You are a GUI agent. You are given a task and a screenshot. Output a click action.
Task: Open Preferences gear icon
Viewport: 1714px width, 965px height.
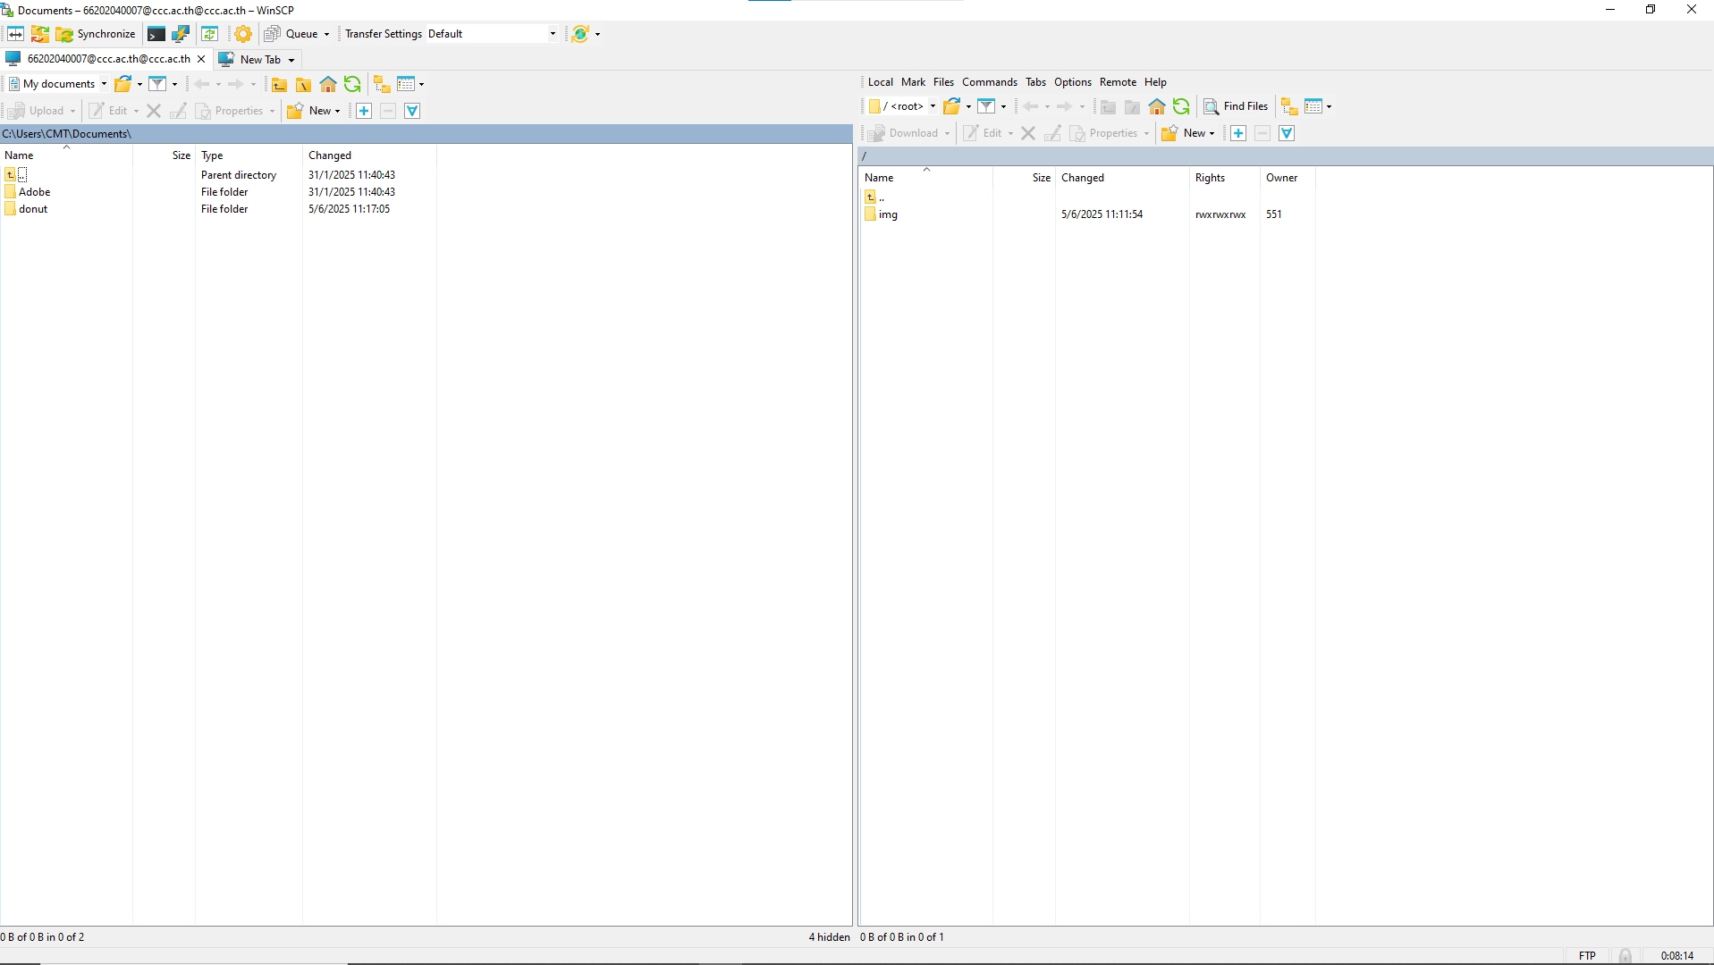(x=243, y=34)
